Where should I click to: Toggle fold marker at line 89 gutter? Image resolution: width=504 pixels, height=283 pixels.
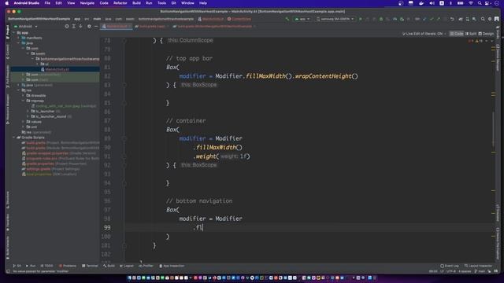point(124,138)
